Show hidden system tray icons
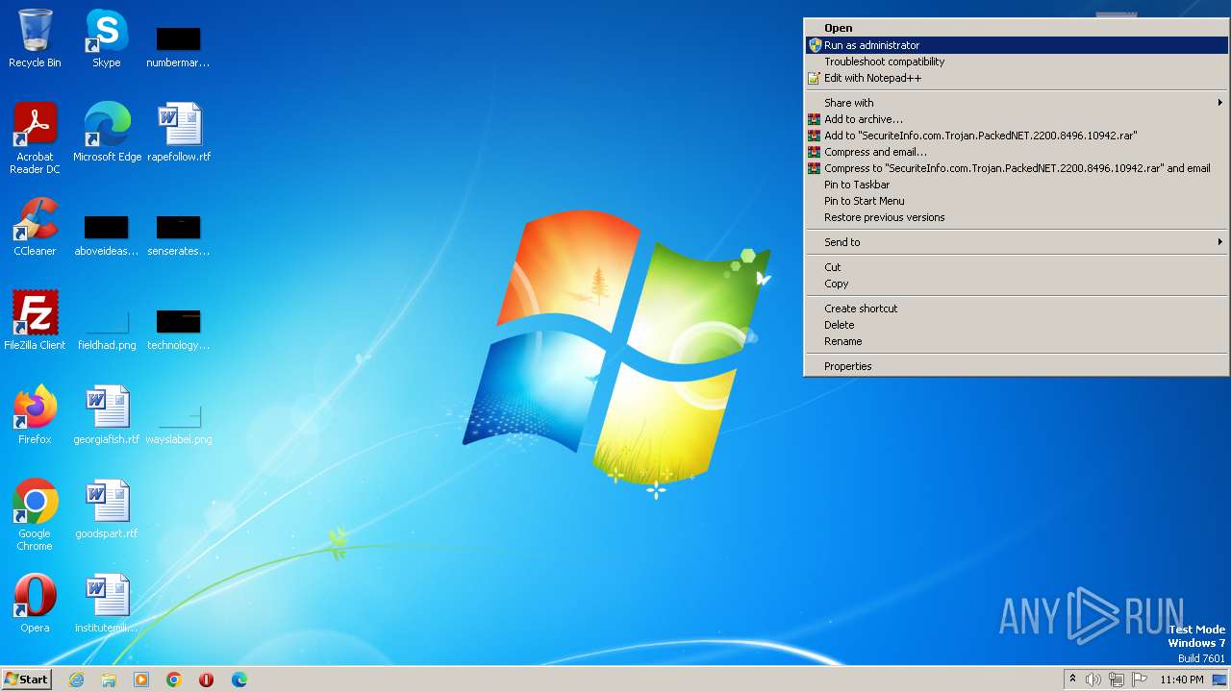 point(1072,680)
